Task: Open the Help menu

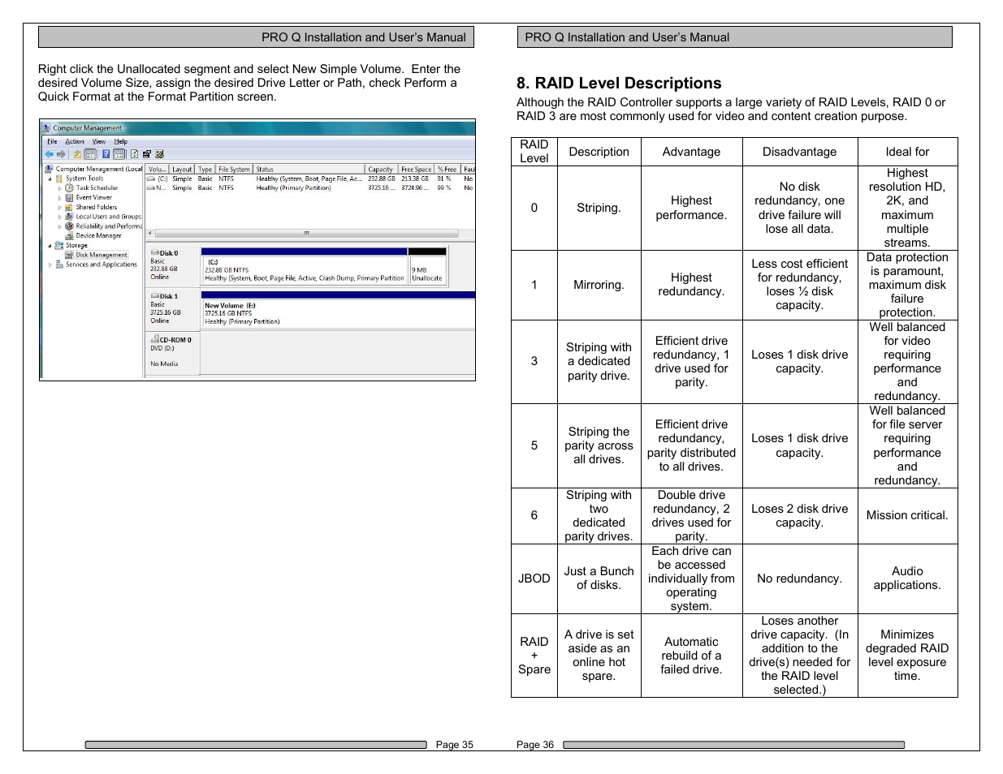Action: [121, 141]
